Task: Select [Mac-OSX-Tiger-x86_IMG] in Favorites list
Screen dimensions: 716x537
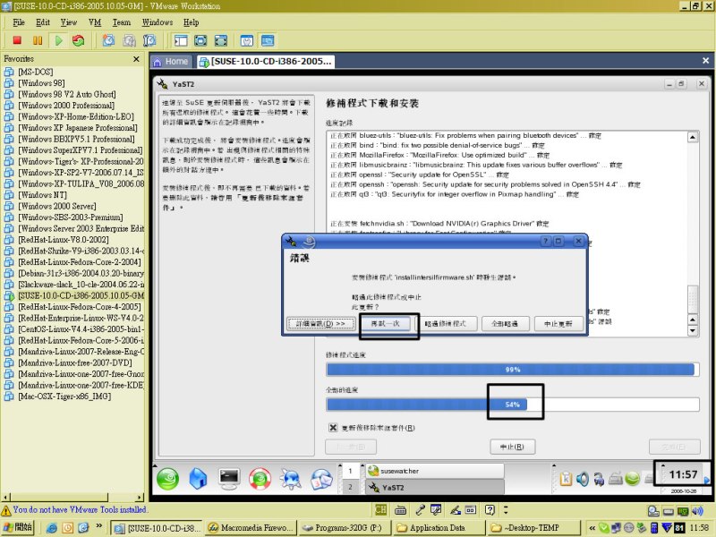Action: click(64, 396)
